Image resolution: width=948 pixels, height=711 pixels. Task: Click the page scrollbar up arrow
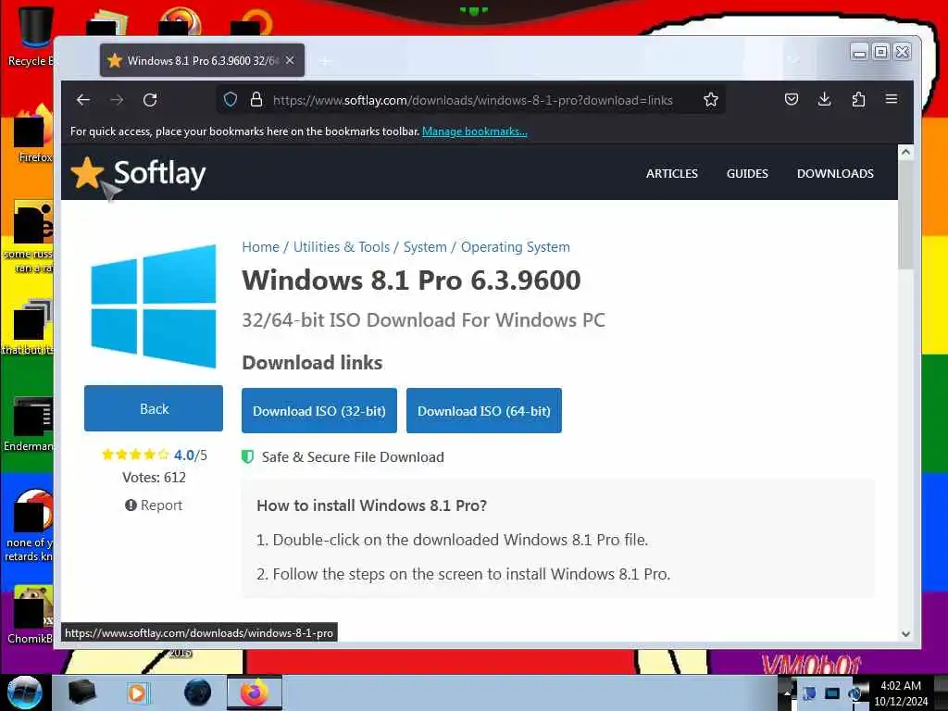[x=905, y=153]
